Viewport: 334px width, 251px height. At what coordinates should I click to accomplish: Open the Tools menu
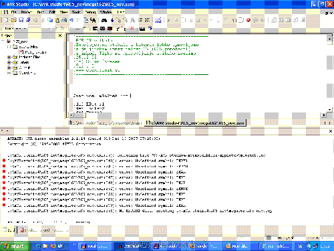76,12
